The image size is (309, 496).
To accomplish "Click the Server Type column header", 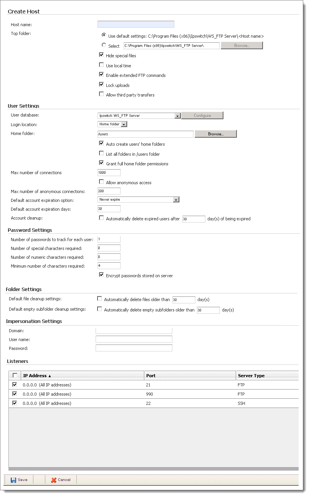I will tap(267, 376).
